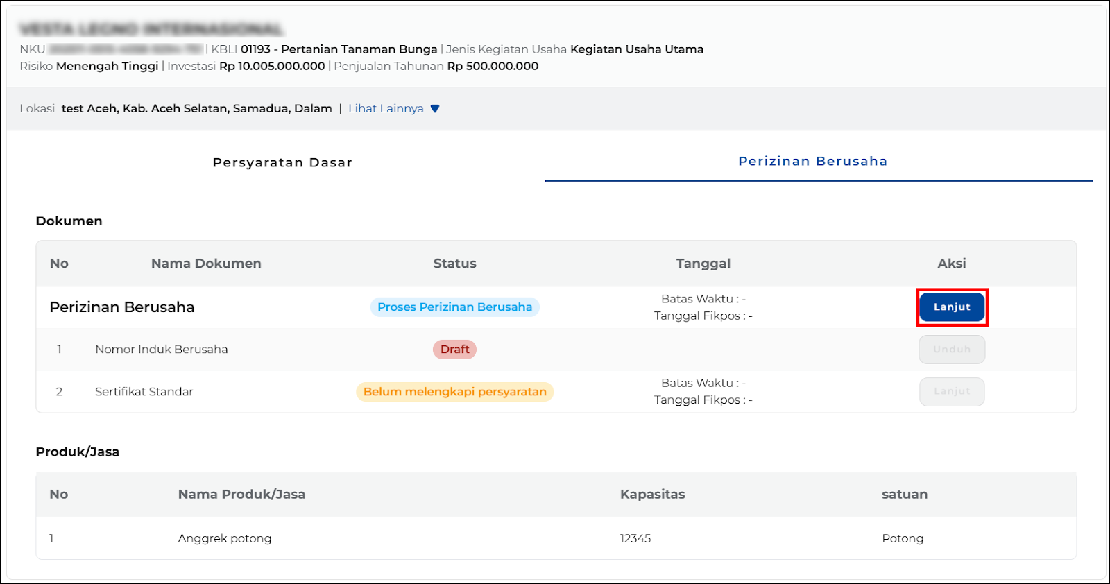Click the satuan column header

(x=904, y=495)
